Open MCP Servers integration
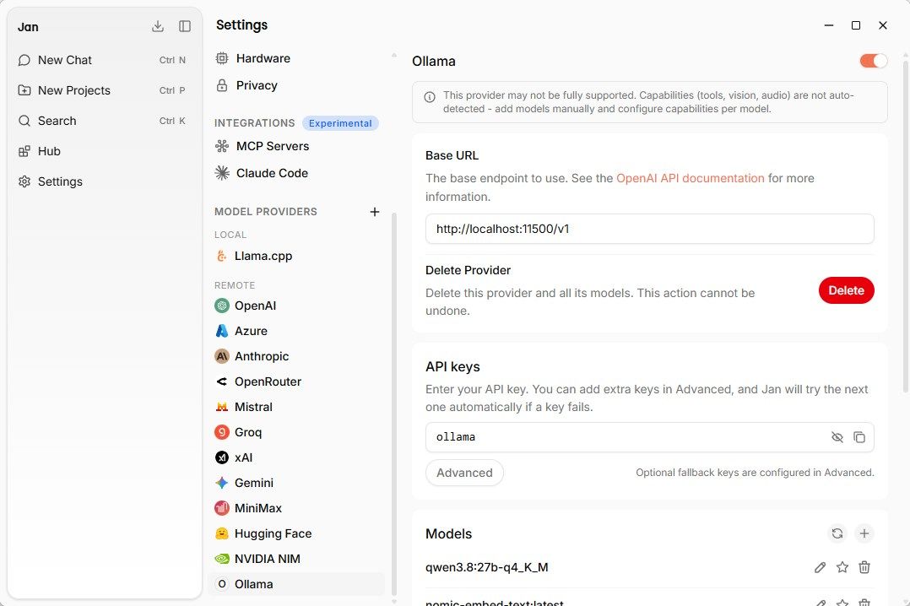 click(x=296, y=146)
